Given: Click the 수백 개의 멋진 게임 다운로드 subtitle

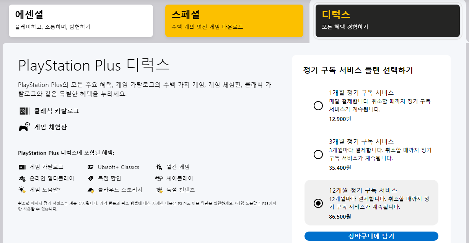Looking at the screenshot, I should pyautogui.click(x=207, y=27).
